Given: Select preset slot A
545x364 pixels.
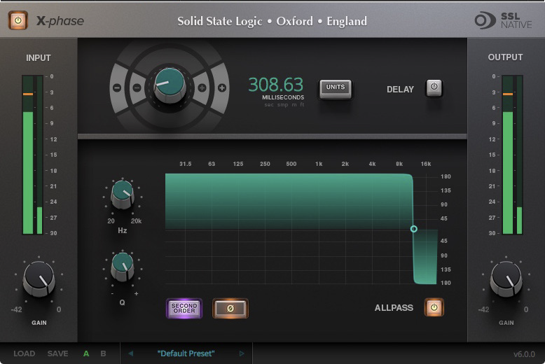Looking at the screenshot, I should tap(86, 353).
